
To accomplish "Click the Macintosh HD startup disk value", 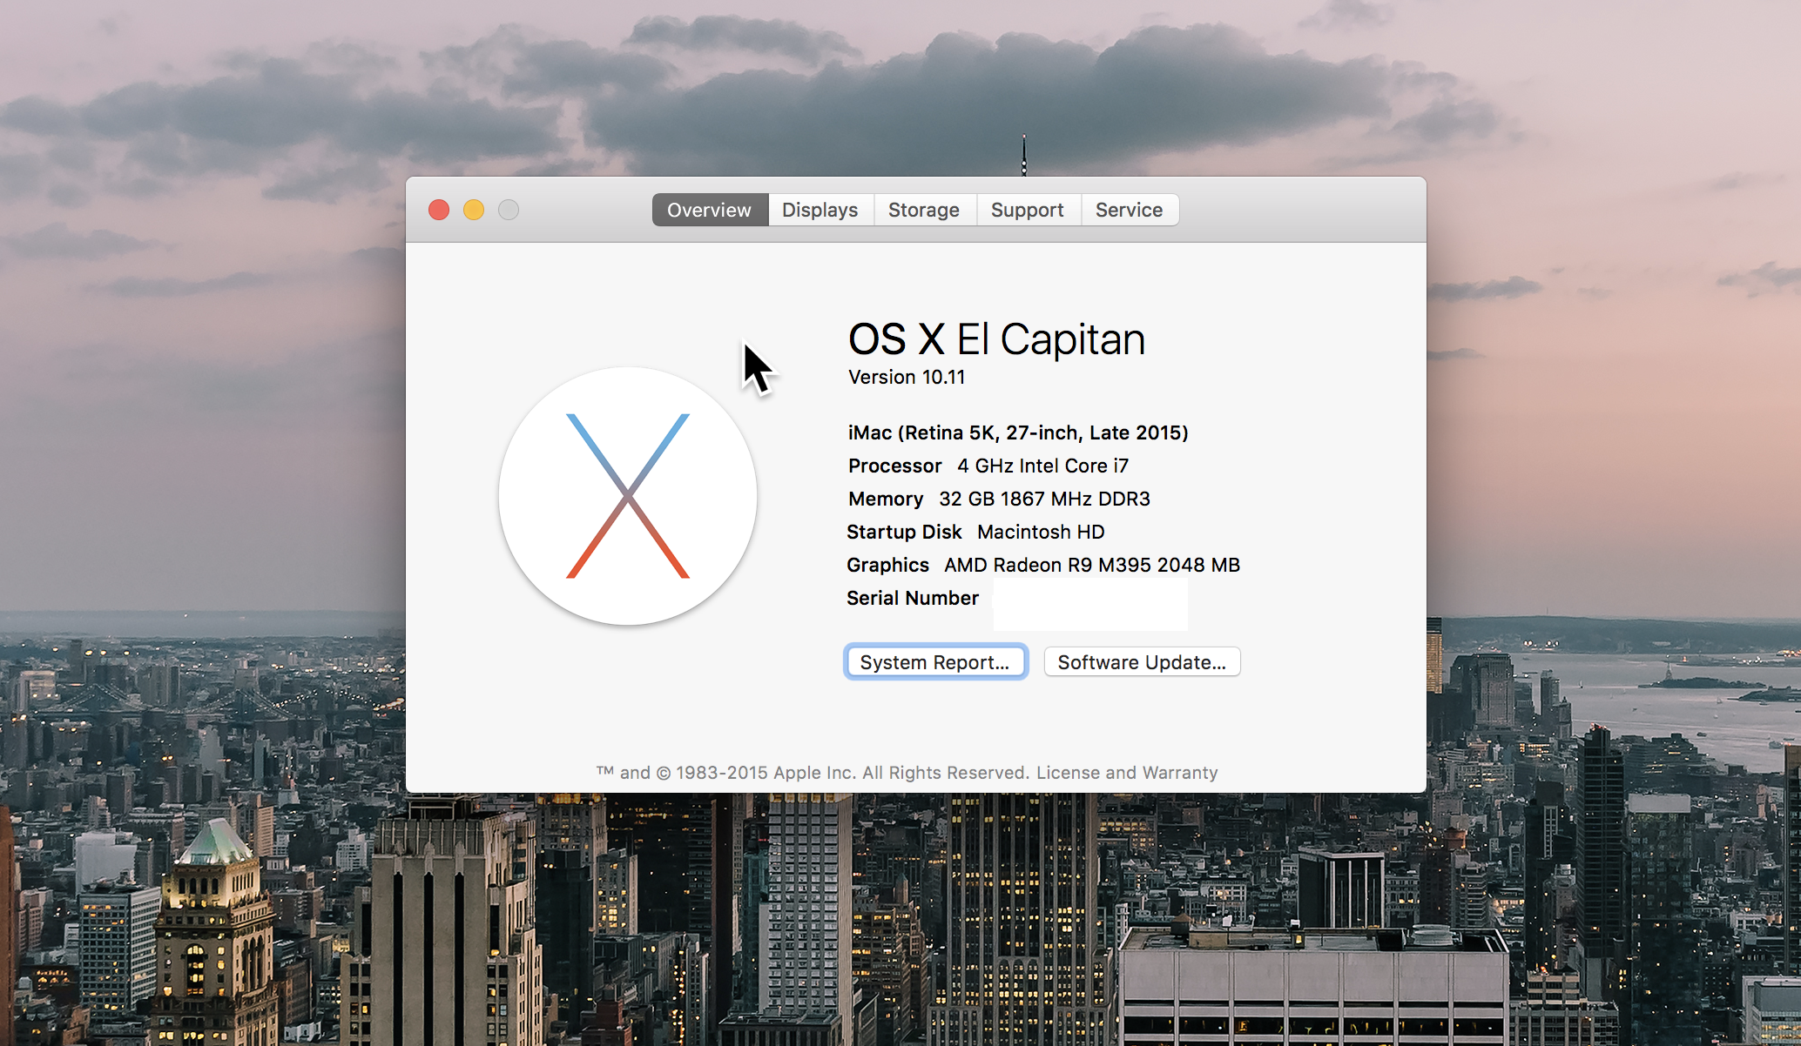I will [x=1041, y=532].
